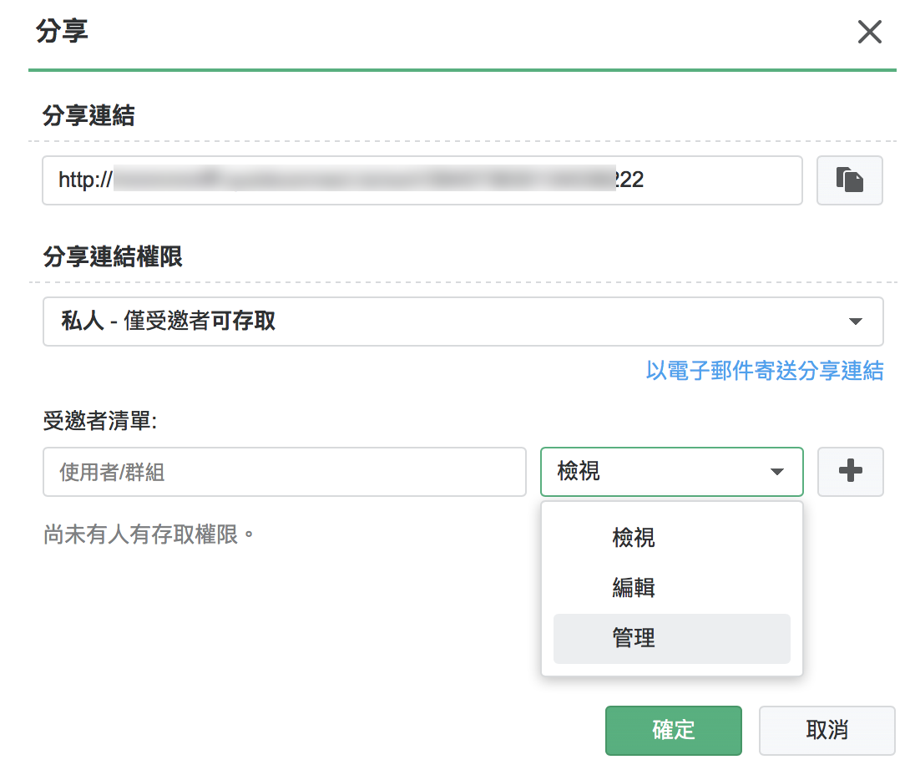Open 以電子郵件寄送分享連結 link
Screen dimensions: 915x780
pyautogui.click(x=764, y=371)
